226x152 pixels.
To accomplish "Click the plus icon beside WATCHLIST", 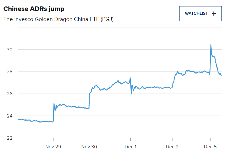I will pos(214,13).
